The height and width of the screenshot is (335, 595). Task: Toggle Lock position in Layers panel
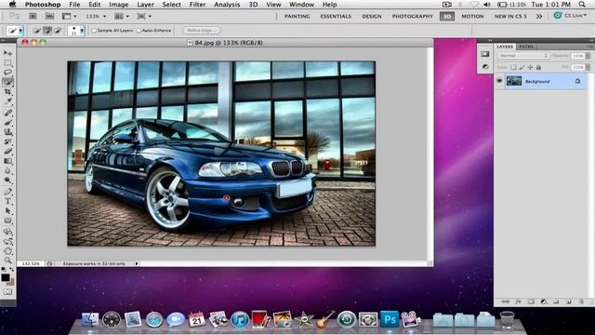click(x=530, y=67)
